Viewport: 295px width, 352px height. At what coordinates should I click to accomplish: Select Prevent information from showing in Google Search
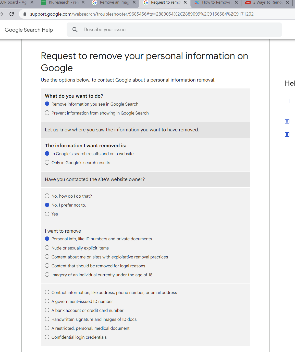(47, 112)
